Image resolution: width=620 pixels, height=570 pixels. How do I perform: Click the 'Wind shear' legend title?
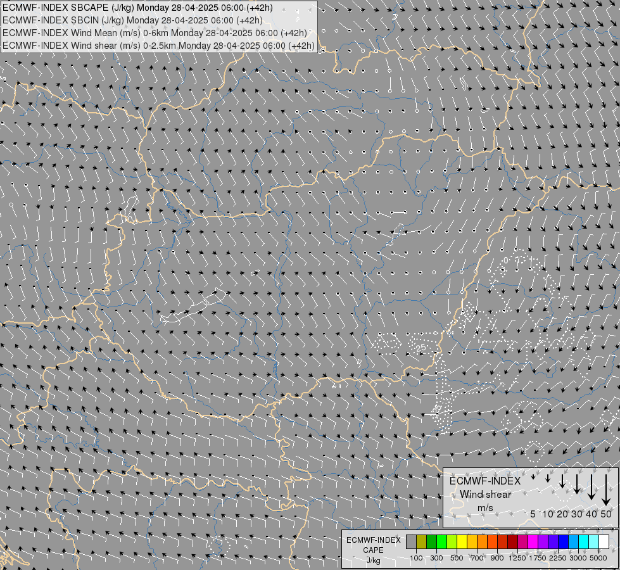click(486, 495)
